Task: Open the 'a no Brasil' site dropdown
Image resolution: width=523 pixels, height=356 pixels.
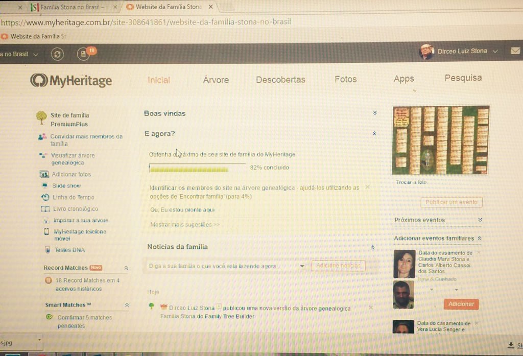Action: tap(36, 54)
